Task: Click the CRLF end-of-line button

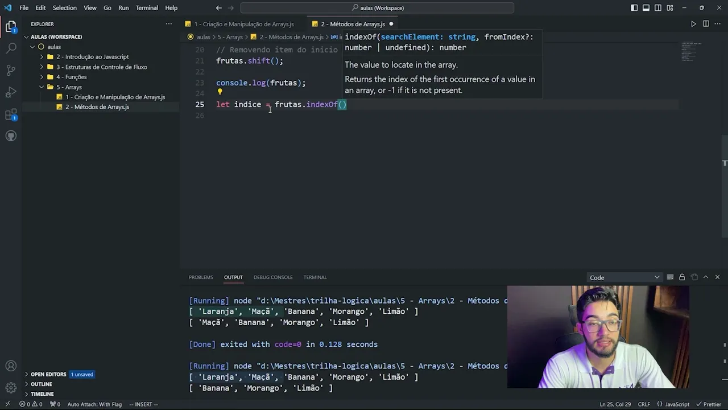Action: coord(644,404)
